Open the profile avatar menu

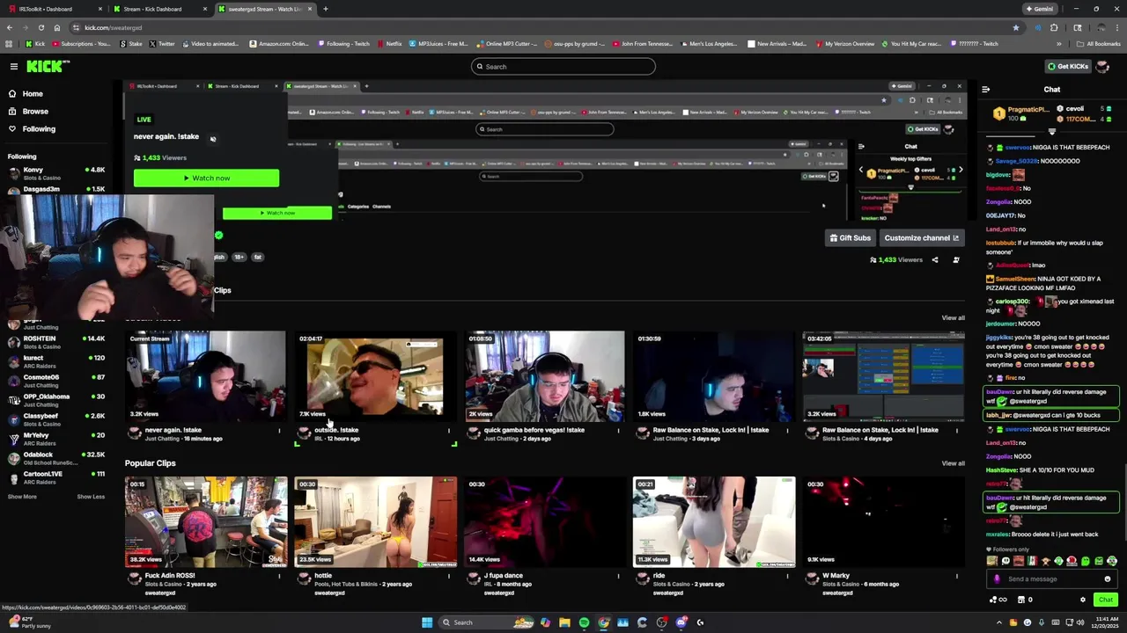coord(1101,67)
